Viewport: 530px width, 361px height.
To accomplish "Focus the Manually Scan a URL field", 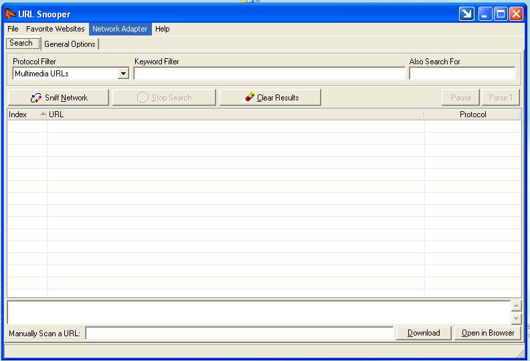I will pos(240,333).
